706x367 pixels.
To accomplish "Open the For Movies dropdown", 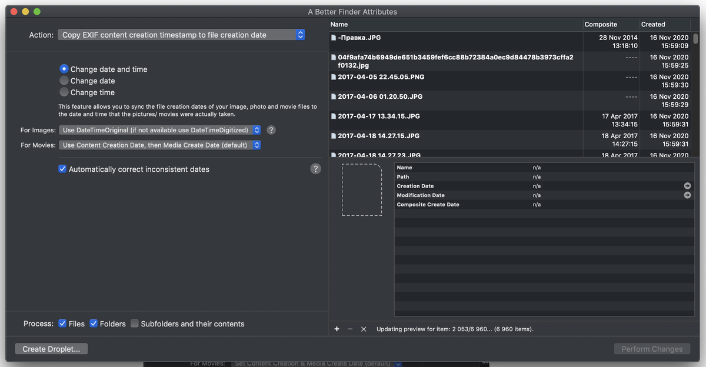I will (x=160, y=145).
